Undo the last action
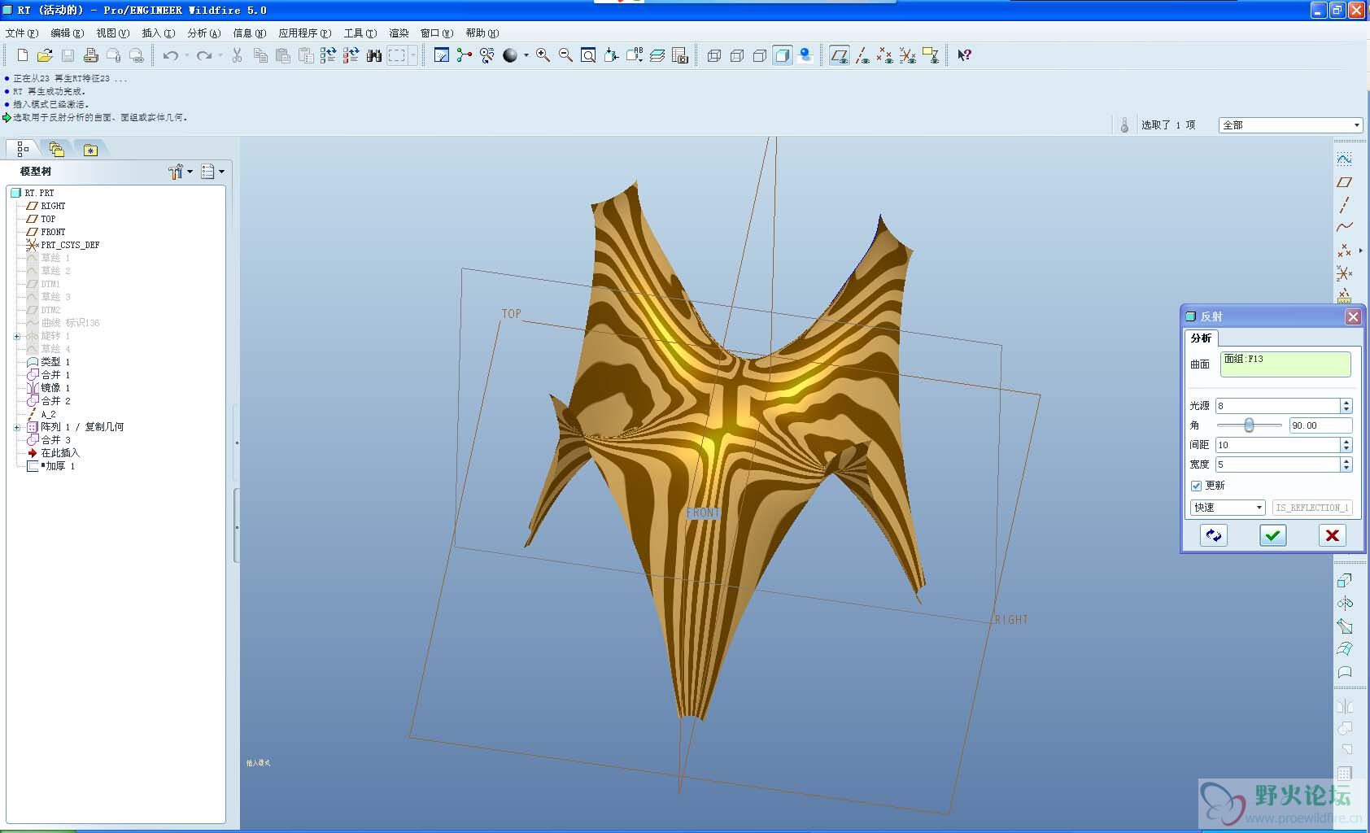 point(170,55)
